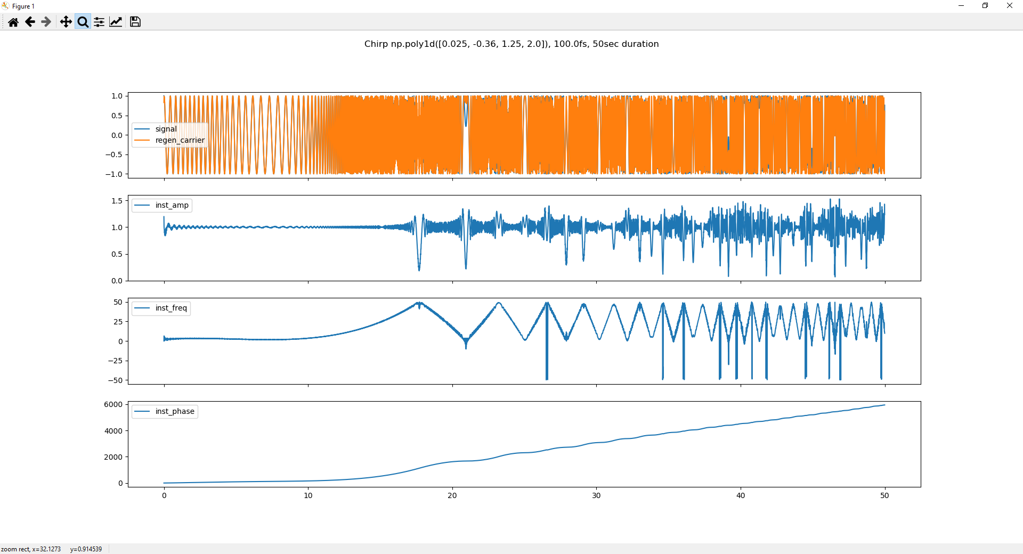Toggle the Zoom to rectangle tool
Screen dimensions: 1023x554
click(83, 22)
